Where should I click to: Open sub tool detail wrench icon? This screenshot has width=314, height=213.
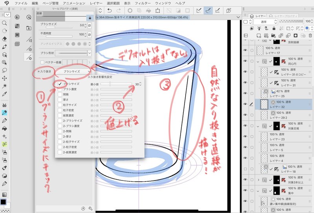[x=90, y=208]
